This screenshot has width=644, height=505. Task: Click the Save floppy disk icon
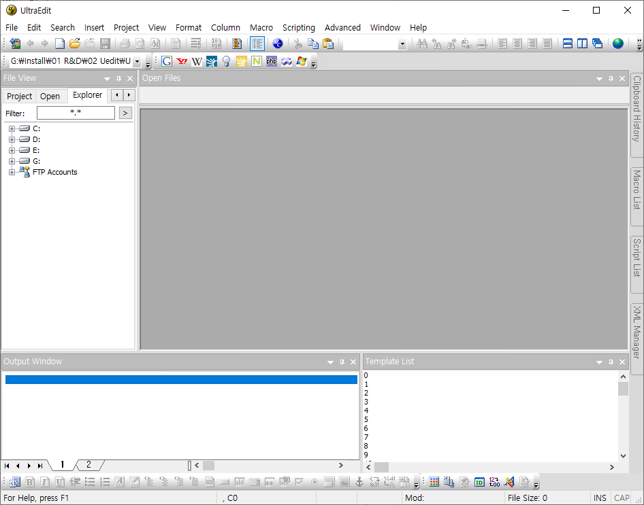pyautogui.click(x=105, y=43)
